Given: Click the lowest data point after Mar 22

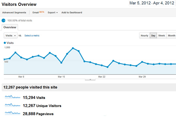Looking at the screenshot, I should click(108, 67).
